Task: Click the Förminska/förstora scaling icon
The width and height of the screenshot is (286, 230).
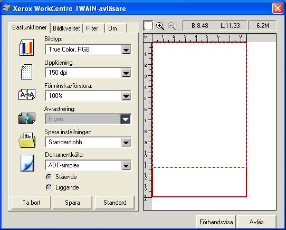Action: coord(27,94)
